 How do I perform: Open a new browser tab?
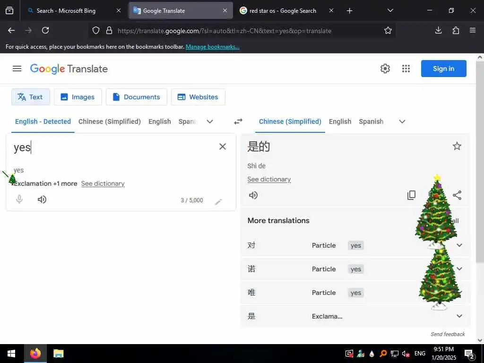[x=349, y=11]
